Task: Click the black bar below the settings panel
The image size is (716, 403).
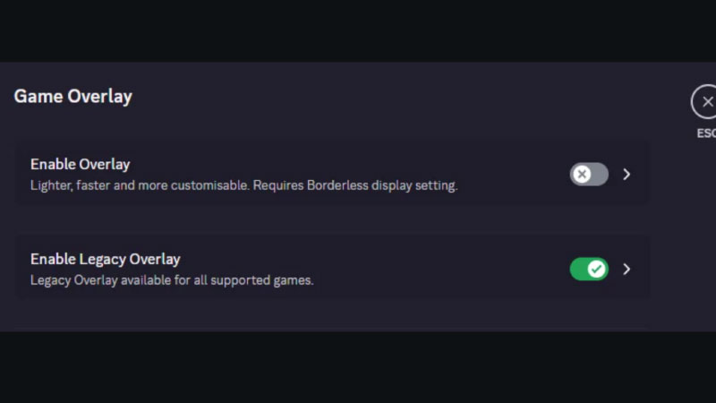Action: [358, 367]
